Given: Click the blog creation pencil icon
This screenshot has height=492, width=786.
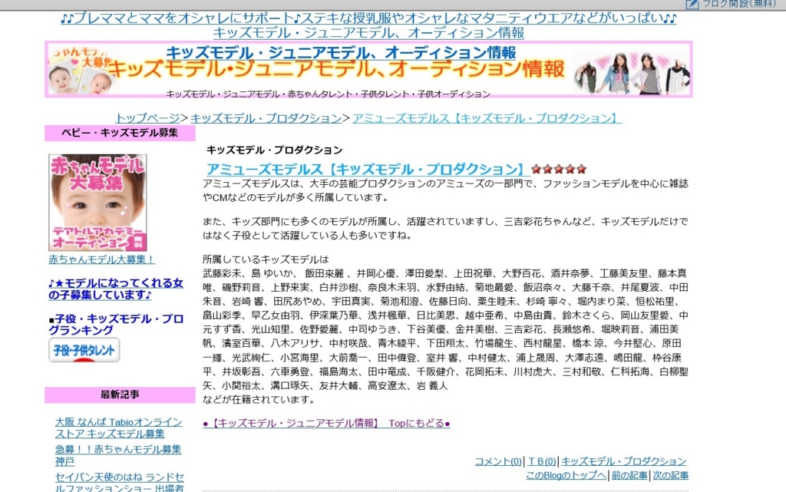Looking at the screenshot, I should click(692, 5).
